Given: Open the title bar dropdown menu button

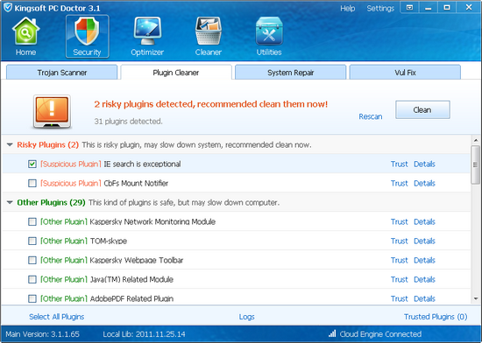Looking at the screenshot, I should coord(409,7).
